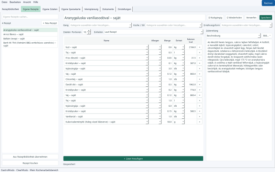Image resolution: width=275 pixels, height=172 pixels.
Task: Open the Bearbeiten menu
Action: point(15,2)
